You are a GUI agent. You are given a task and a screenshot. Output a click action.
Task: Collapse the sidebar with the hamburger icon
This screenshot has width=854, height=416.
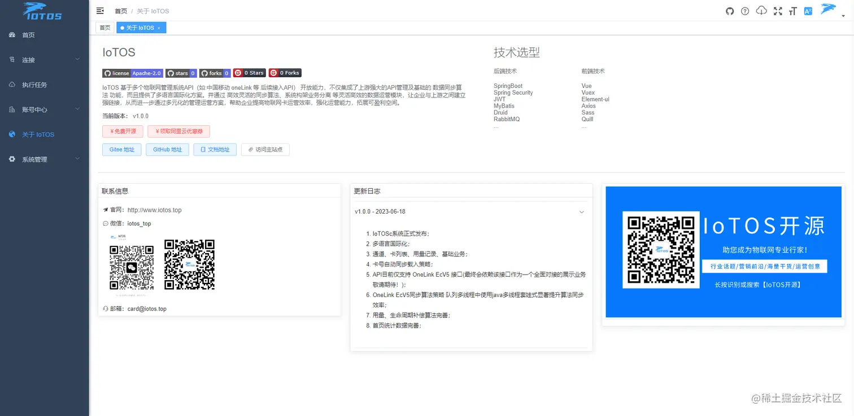100,10
